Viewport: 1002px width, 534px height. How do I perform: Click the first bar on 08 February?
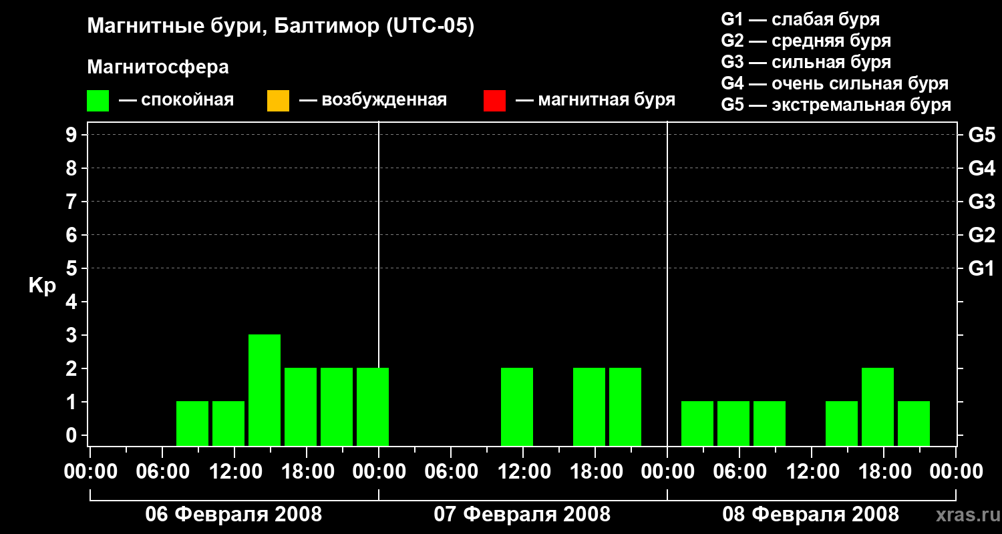[697, 423]
